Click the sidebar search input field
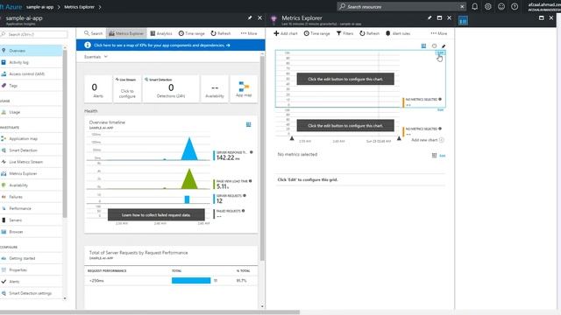 click(34, 34)
